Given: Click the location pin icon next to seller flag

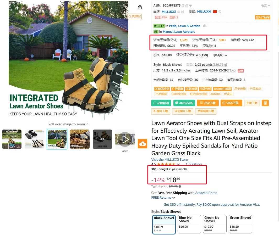Looking at the screenshot, I should click(x=220, y=12).
